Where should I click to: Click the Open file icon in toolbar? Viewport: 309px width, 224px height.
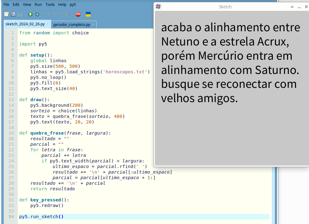13,14
